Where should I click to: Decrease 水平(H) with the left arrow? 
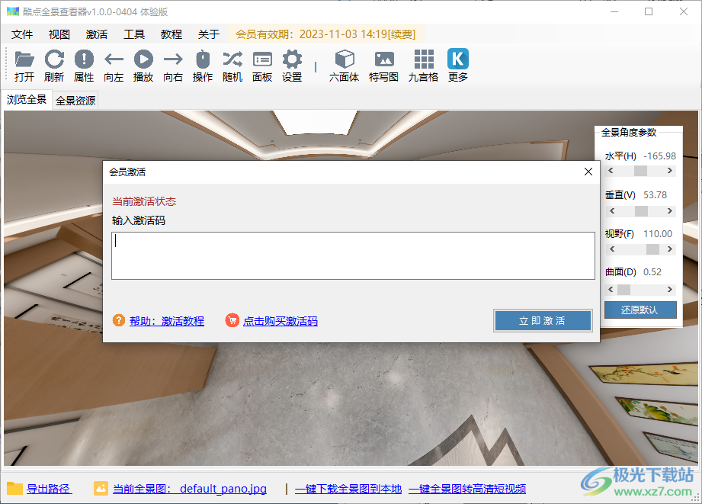point(611,171)
